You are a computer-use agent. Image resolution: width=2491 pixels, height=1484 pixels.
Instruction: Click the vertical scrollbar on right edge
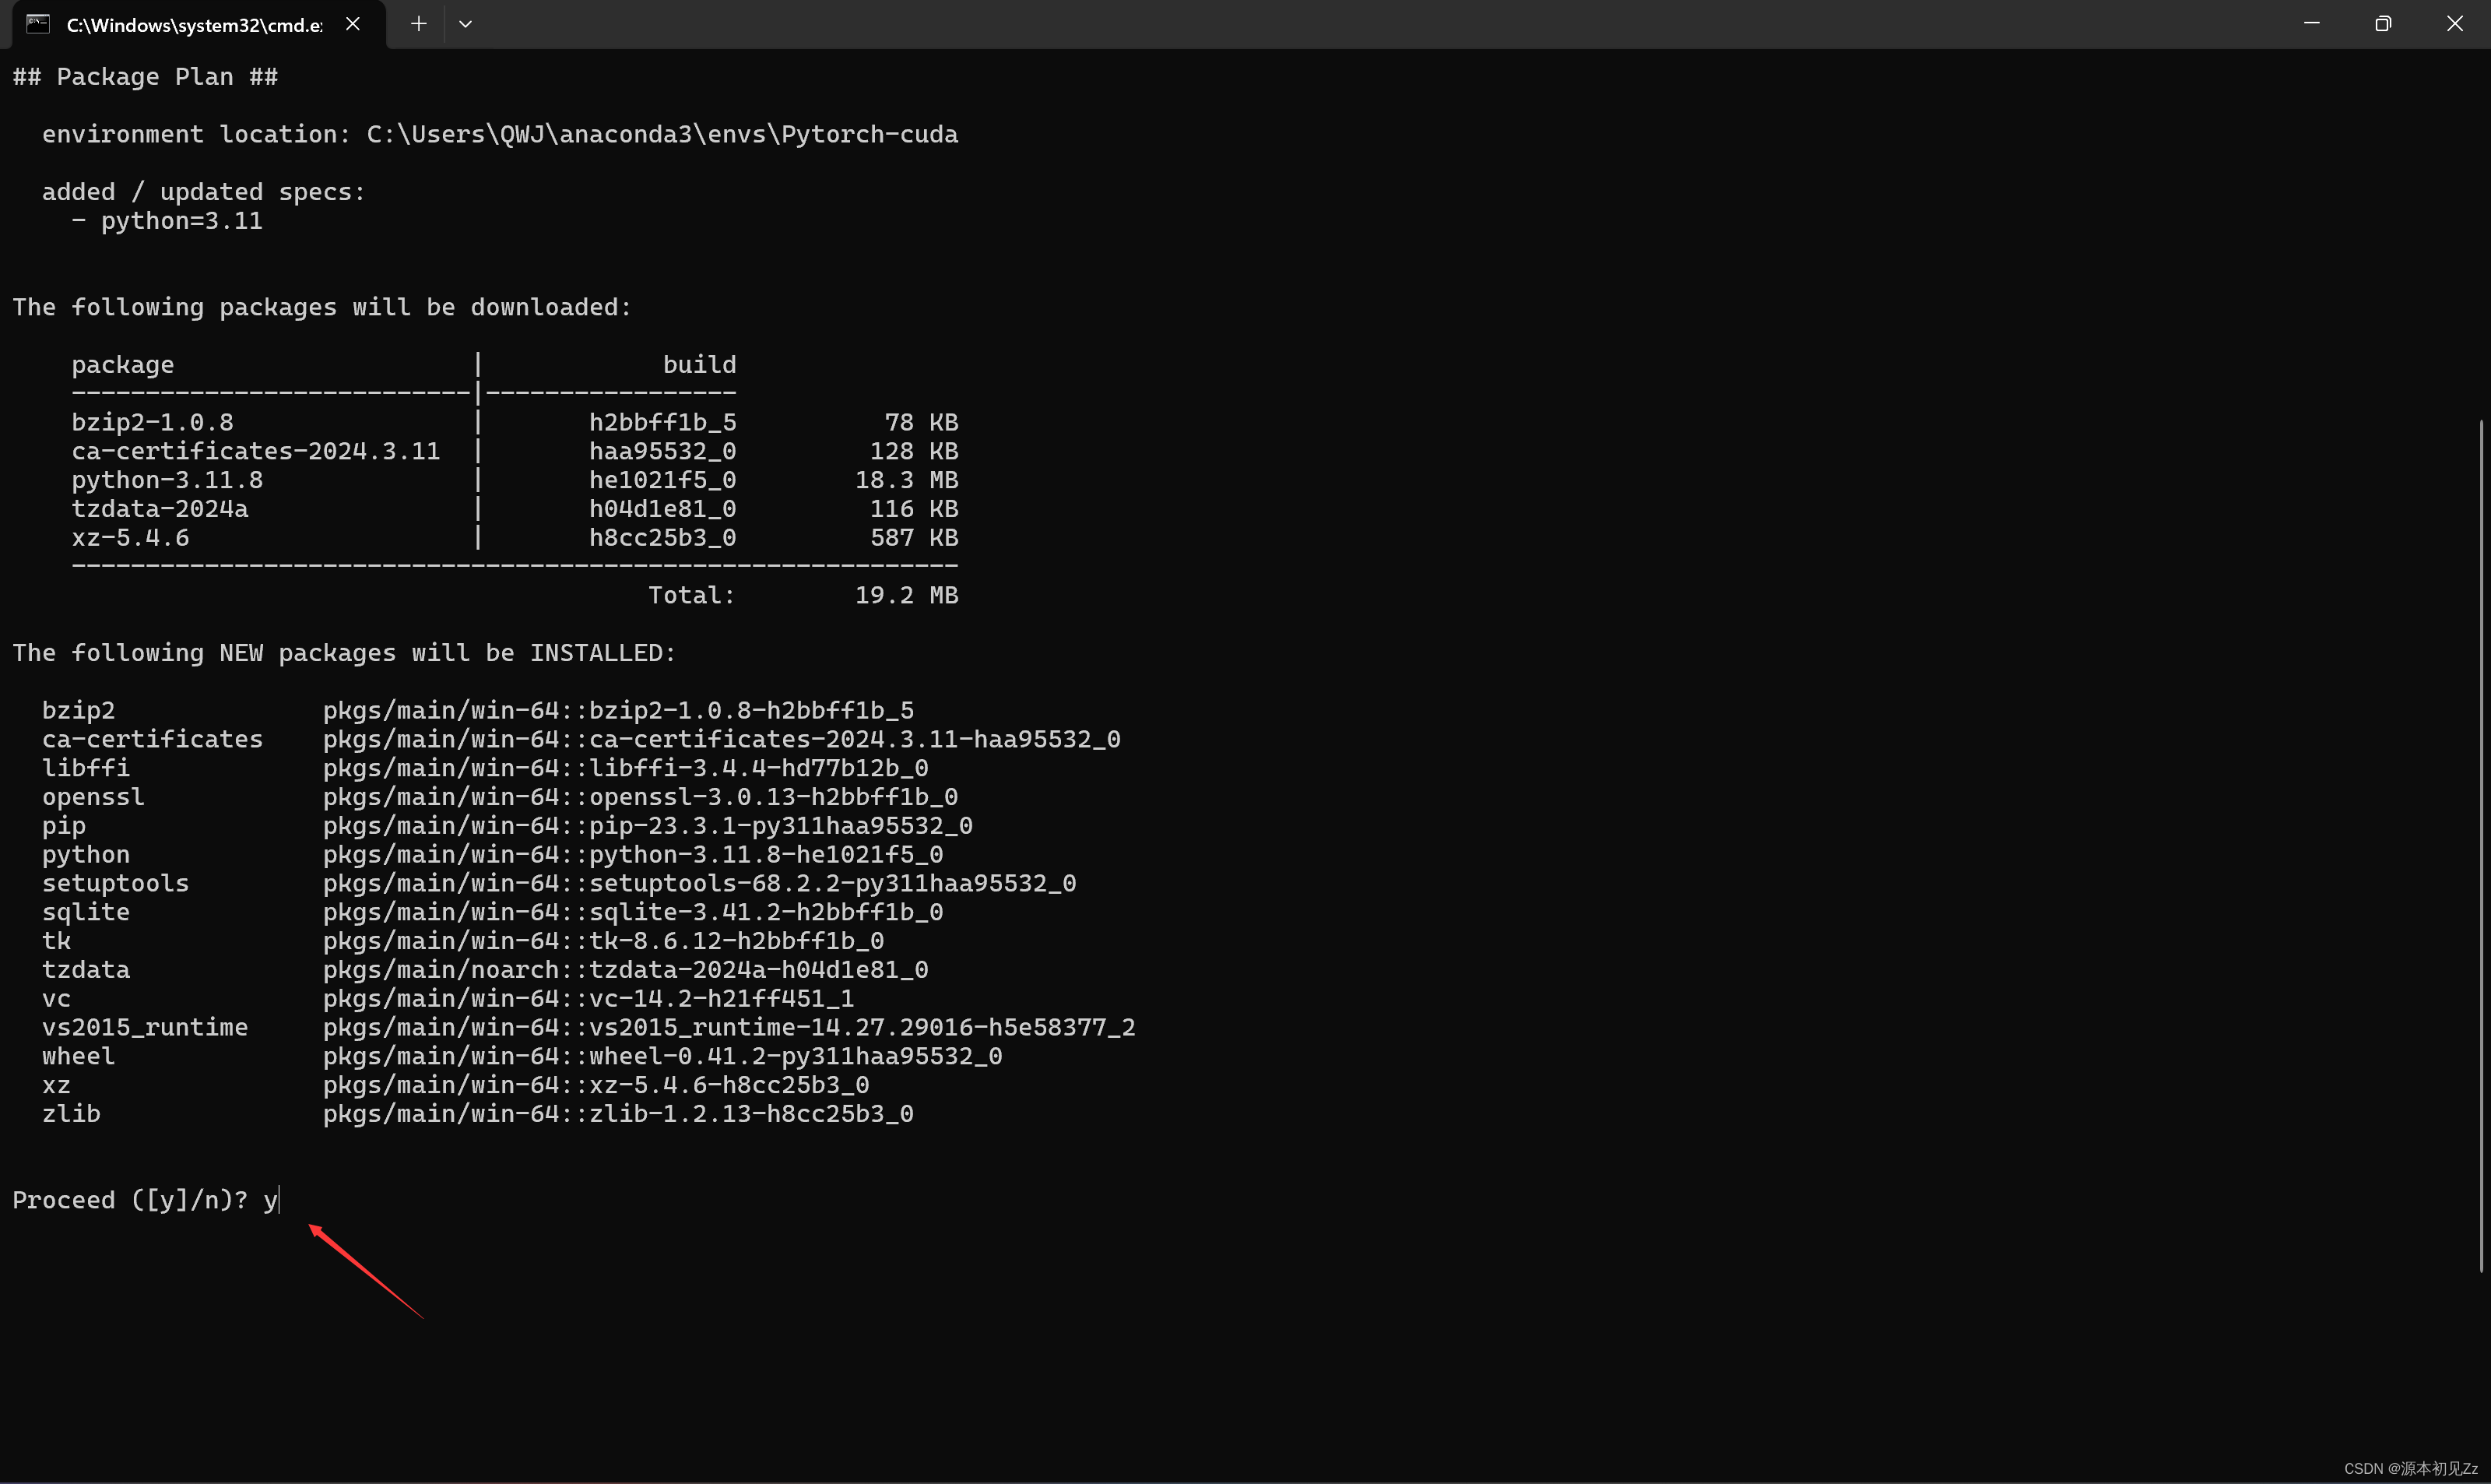pyautogui.click(x=2480, y=845)
